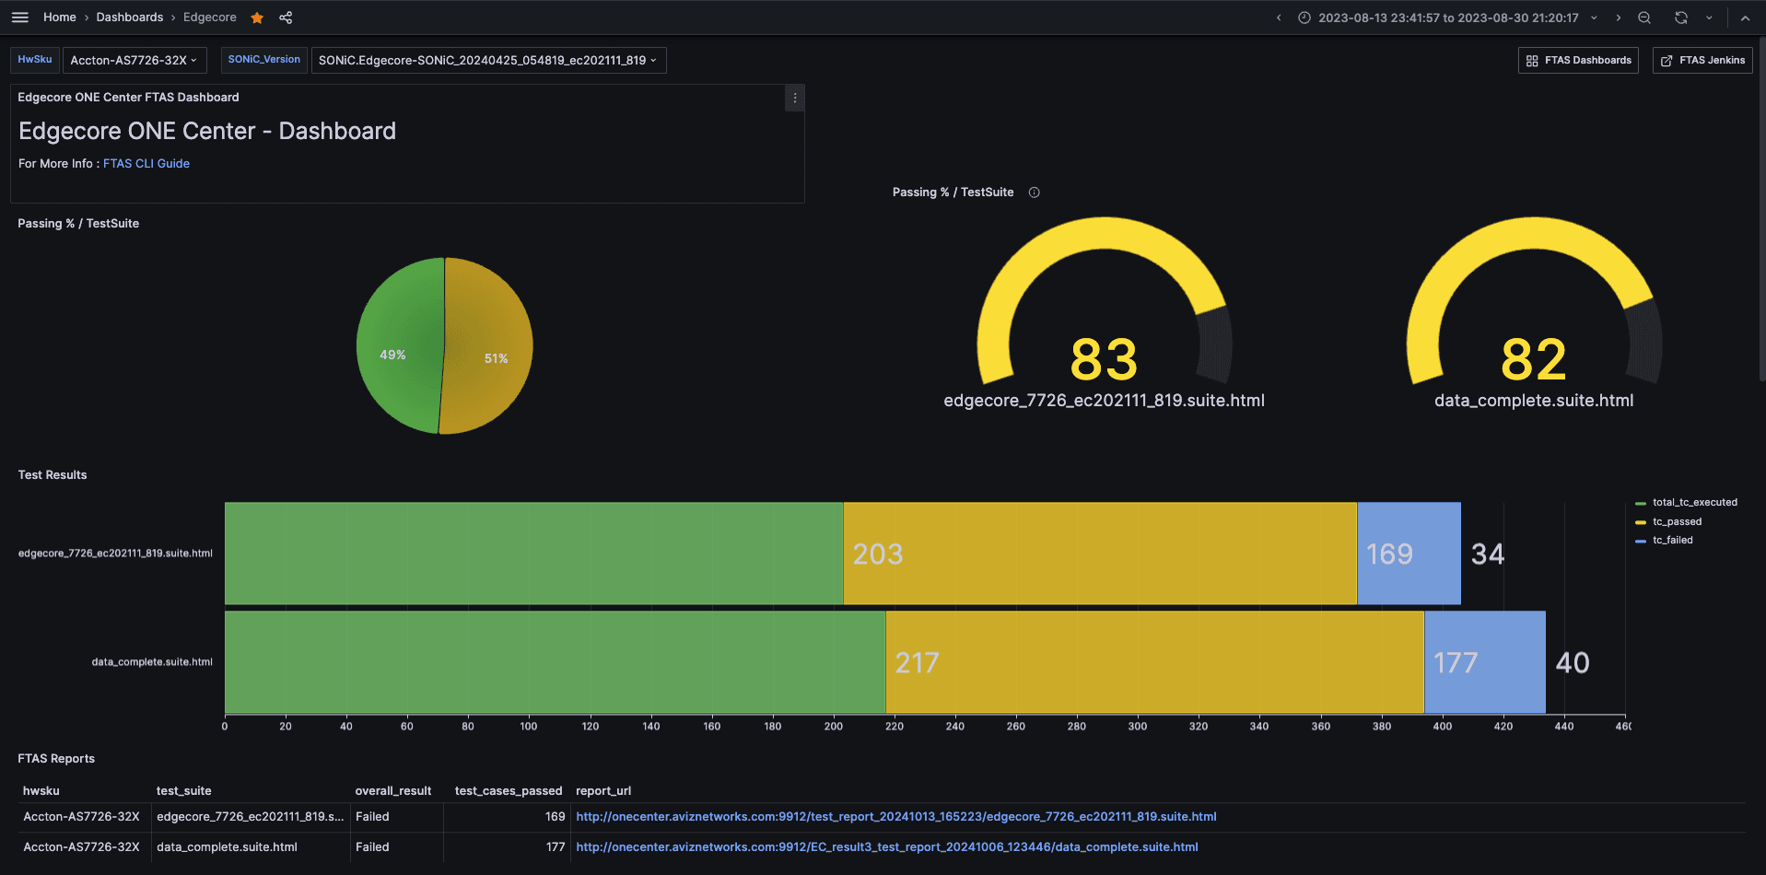Click Edgecore breadcrumb

coord(210,17)
